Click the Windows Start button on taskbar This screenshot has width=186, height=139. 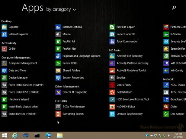point(4,135)
